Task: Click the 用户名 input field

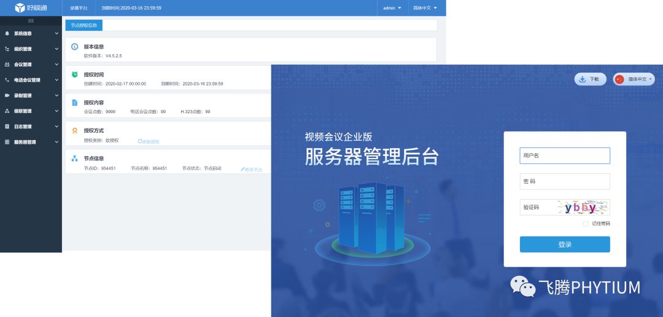Action: [565, 155]
